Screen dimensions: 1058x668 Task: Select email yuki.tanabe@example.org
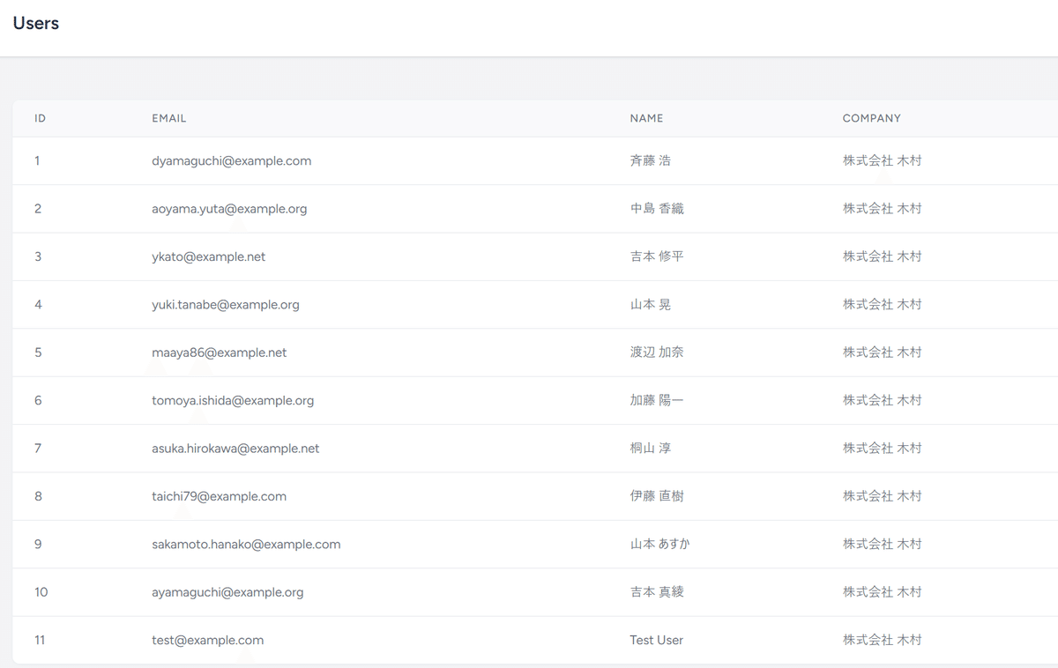click(x=226, y=305)
